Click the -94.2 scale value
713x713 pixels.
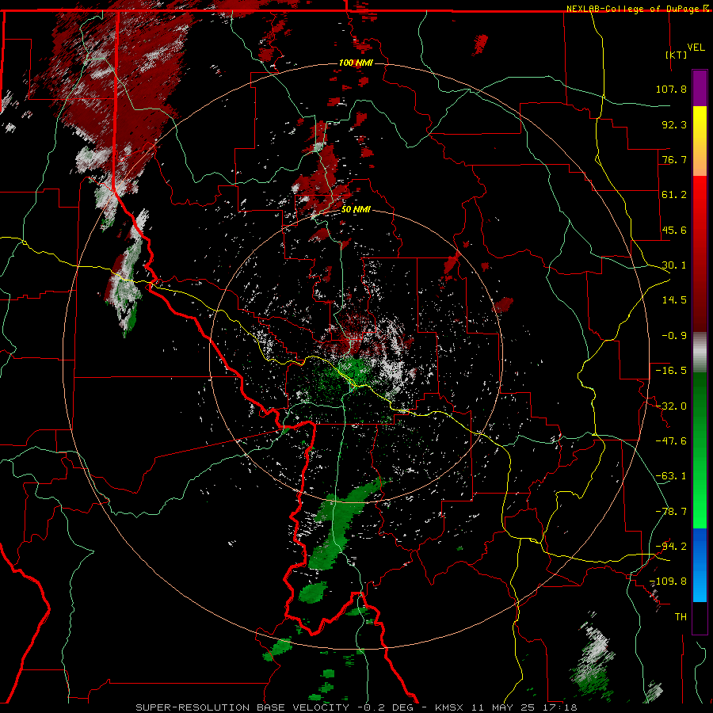click(x=671, y=547)
